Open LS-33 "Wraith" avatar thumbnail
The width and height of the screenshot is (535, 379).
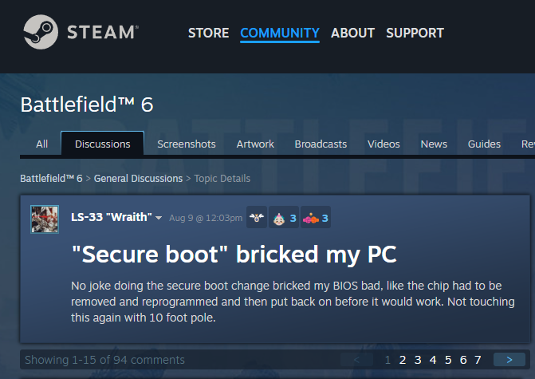[45, 219]
